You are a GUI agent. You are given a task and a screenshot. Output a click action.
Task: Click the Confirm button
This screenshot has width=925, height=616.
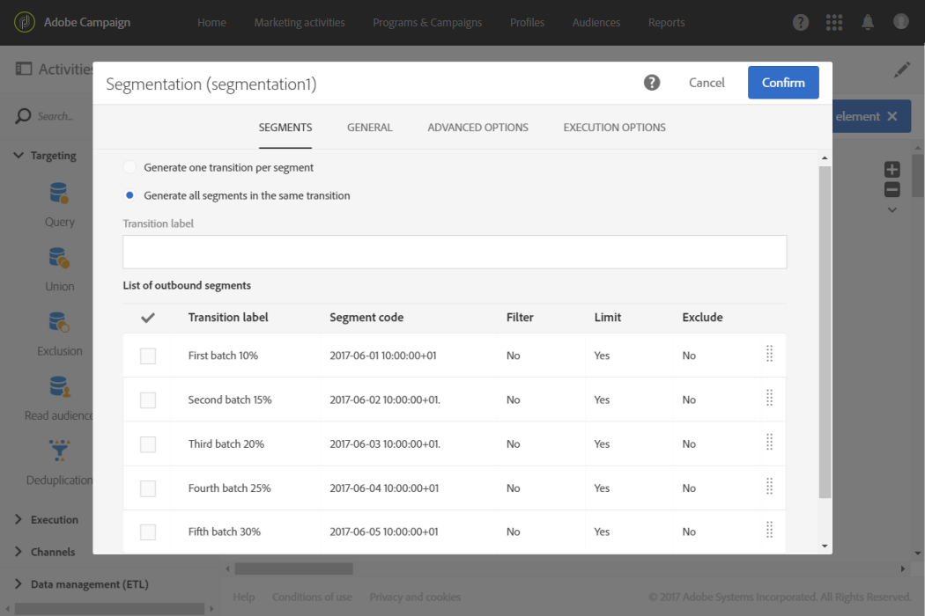[783, 83]
